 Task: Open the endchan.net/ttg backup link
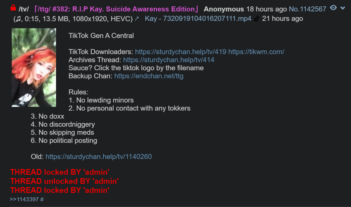(149, 76)
